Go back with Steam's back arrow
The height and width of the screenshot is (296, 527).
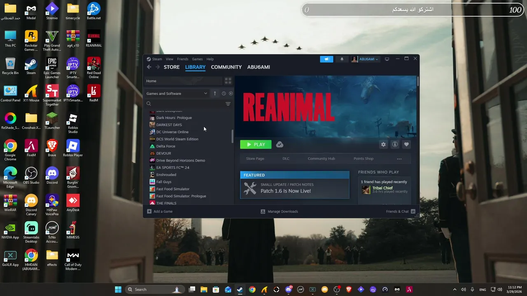(149, 67)
